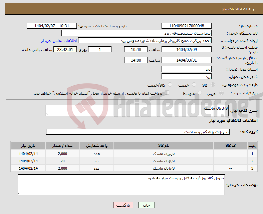Click quantity 2,000 in row 3

62,168
